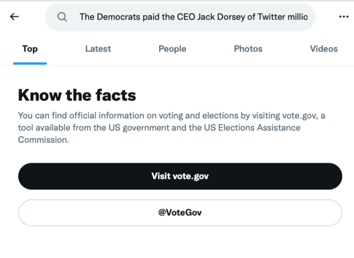Open the three-dot more options menu
Screen dimensions: 354x258
(344, 17)
